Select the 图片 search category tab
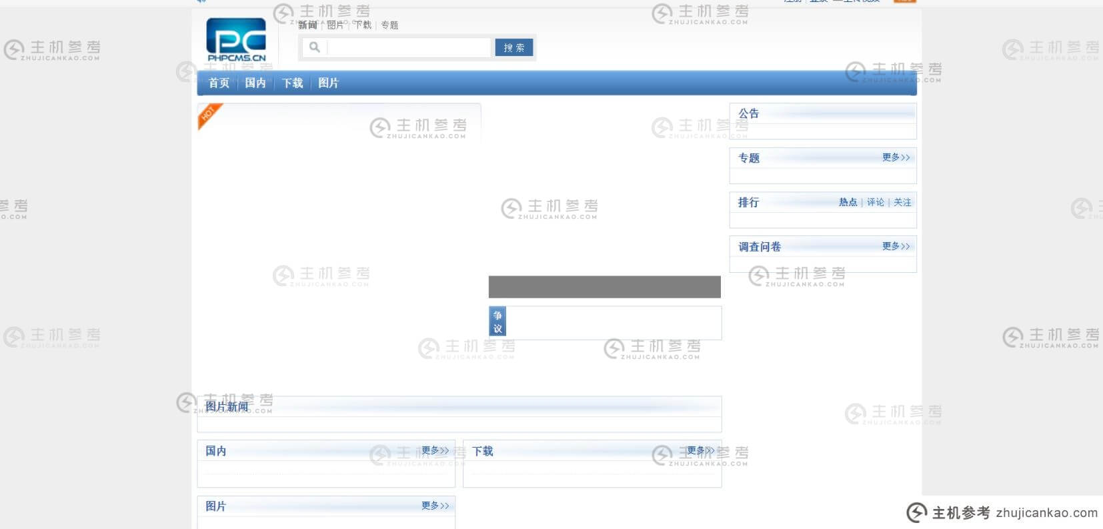The image size is (1103, 529). pyautogui.click(x=335, y=25)
